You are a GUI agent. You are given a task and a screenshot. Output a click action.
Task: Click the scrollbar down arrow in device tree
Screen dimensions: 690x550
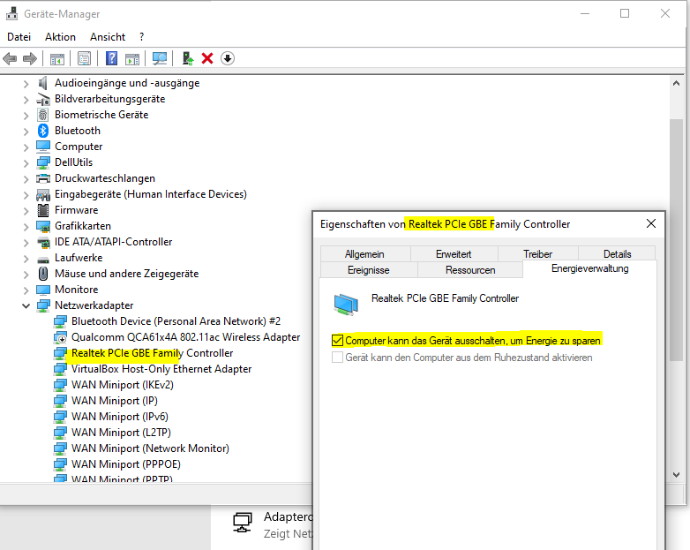click(x=677, y=475)
